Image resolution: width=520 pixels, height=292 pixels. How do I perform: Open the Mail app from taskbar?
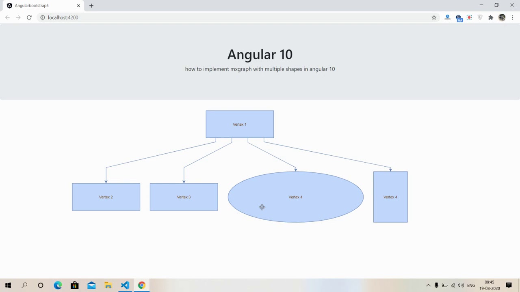[91, 285]
